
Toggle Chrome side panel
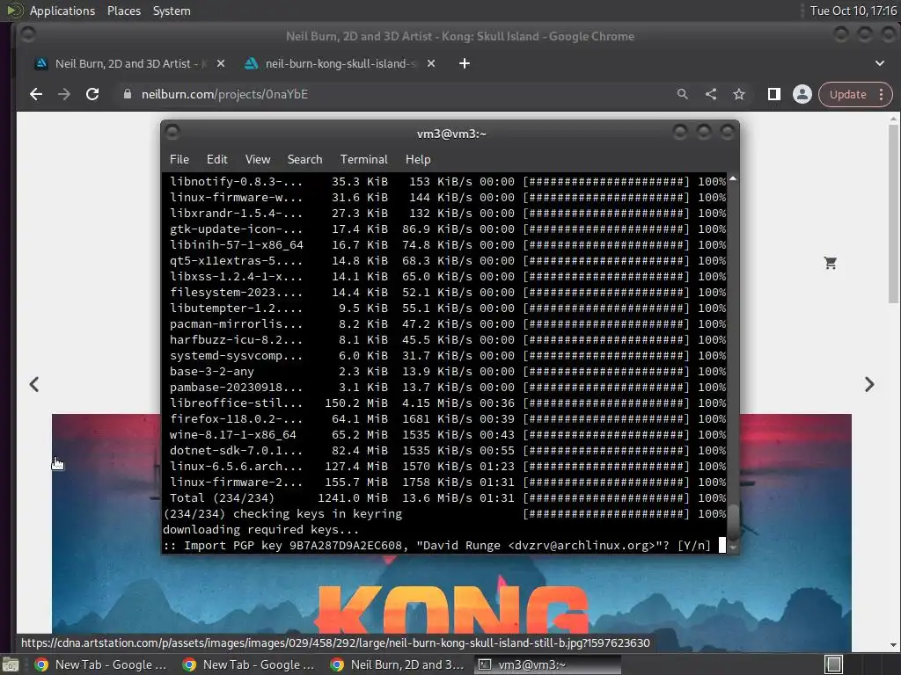(x=774, y=94)
